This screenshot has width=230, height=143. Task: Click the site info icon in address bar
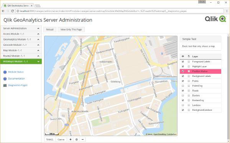point(18,11)
